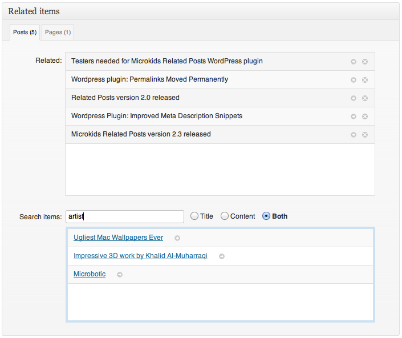This screenshot has height=338, width=402.
Task: Open arrow icon for 'Permalinks Moved Permanently' post
Action: click(354, 80)
